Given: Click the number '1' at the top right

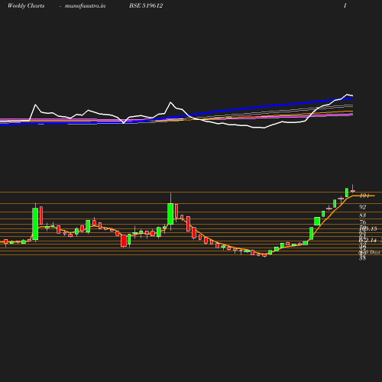Looking at the screenshot, I should pos(345,6).
